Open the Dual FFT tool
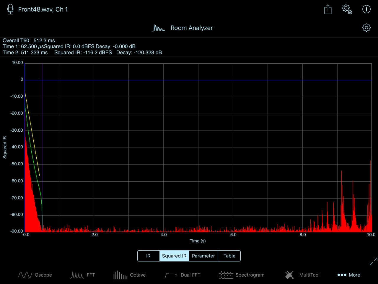Viewport: 378px width, 284px height. click(183, 275)
